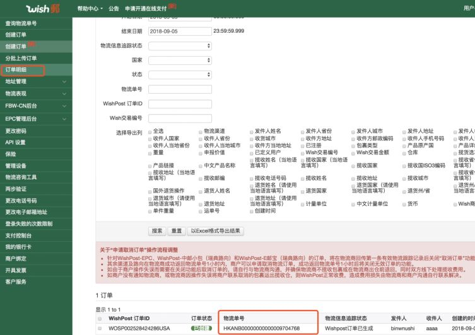
Task: Open 支付控制台 in sidebar
Action: point(36,236)
